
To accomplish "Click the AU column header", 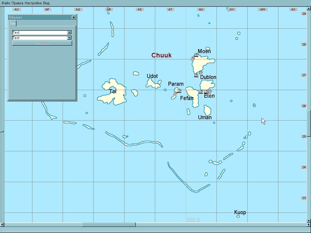I will coord(201,9).
